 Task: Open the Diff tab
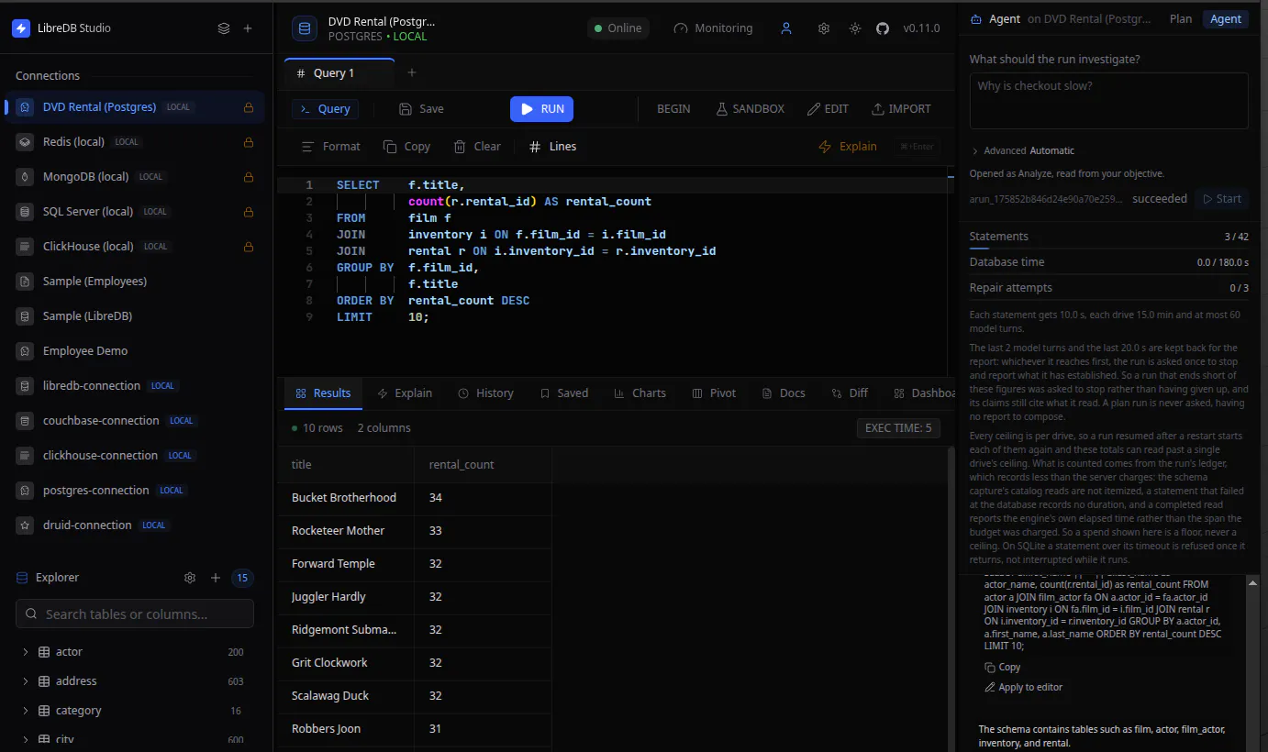[x=850, y=393]
